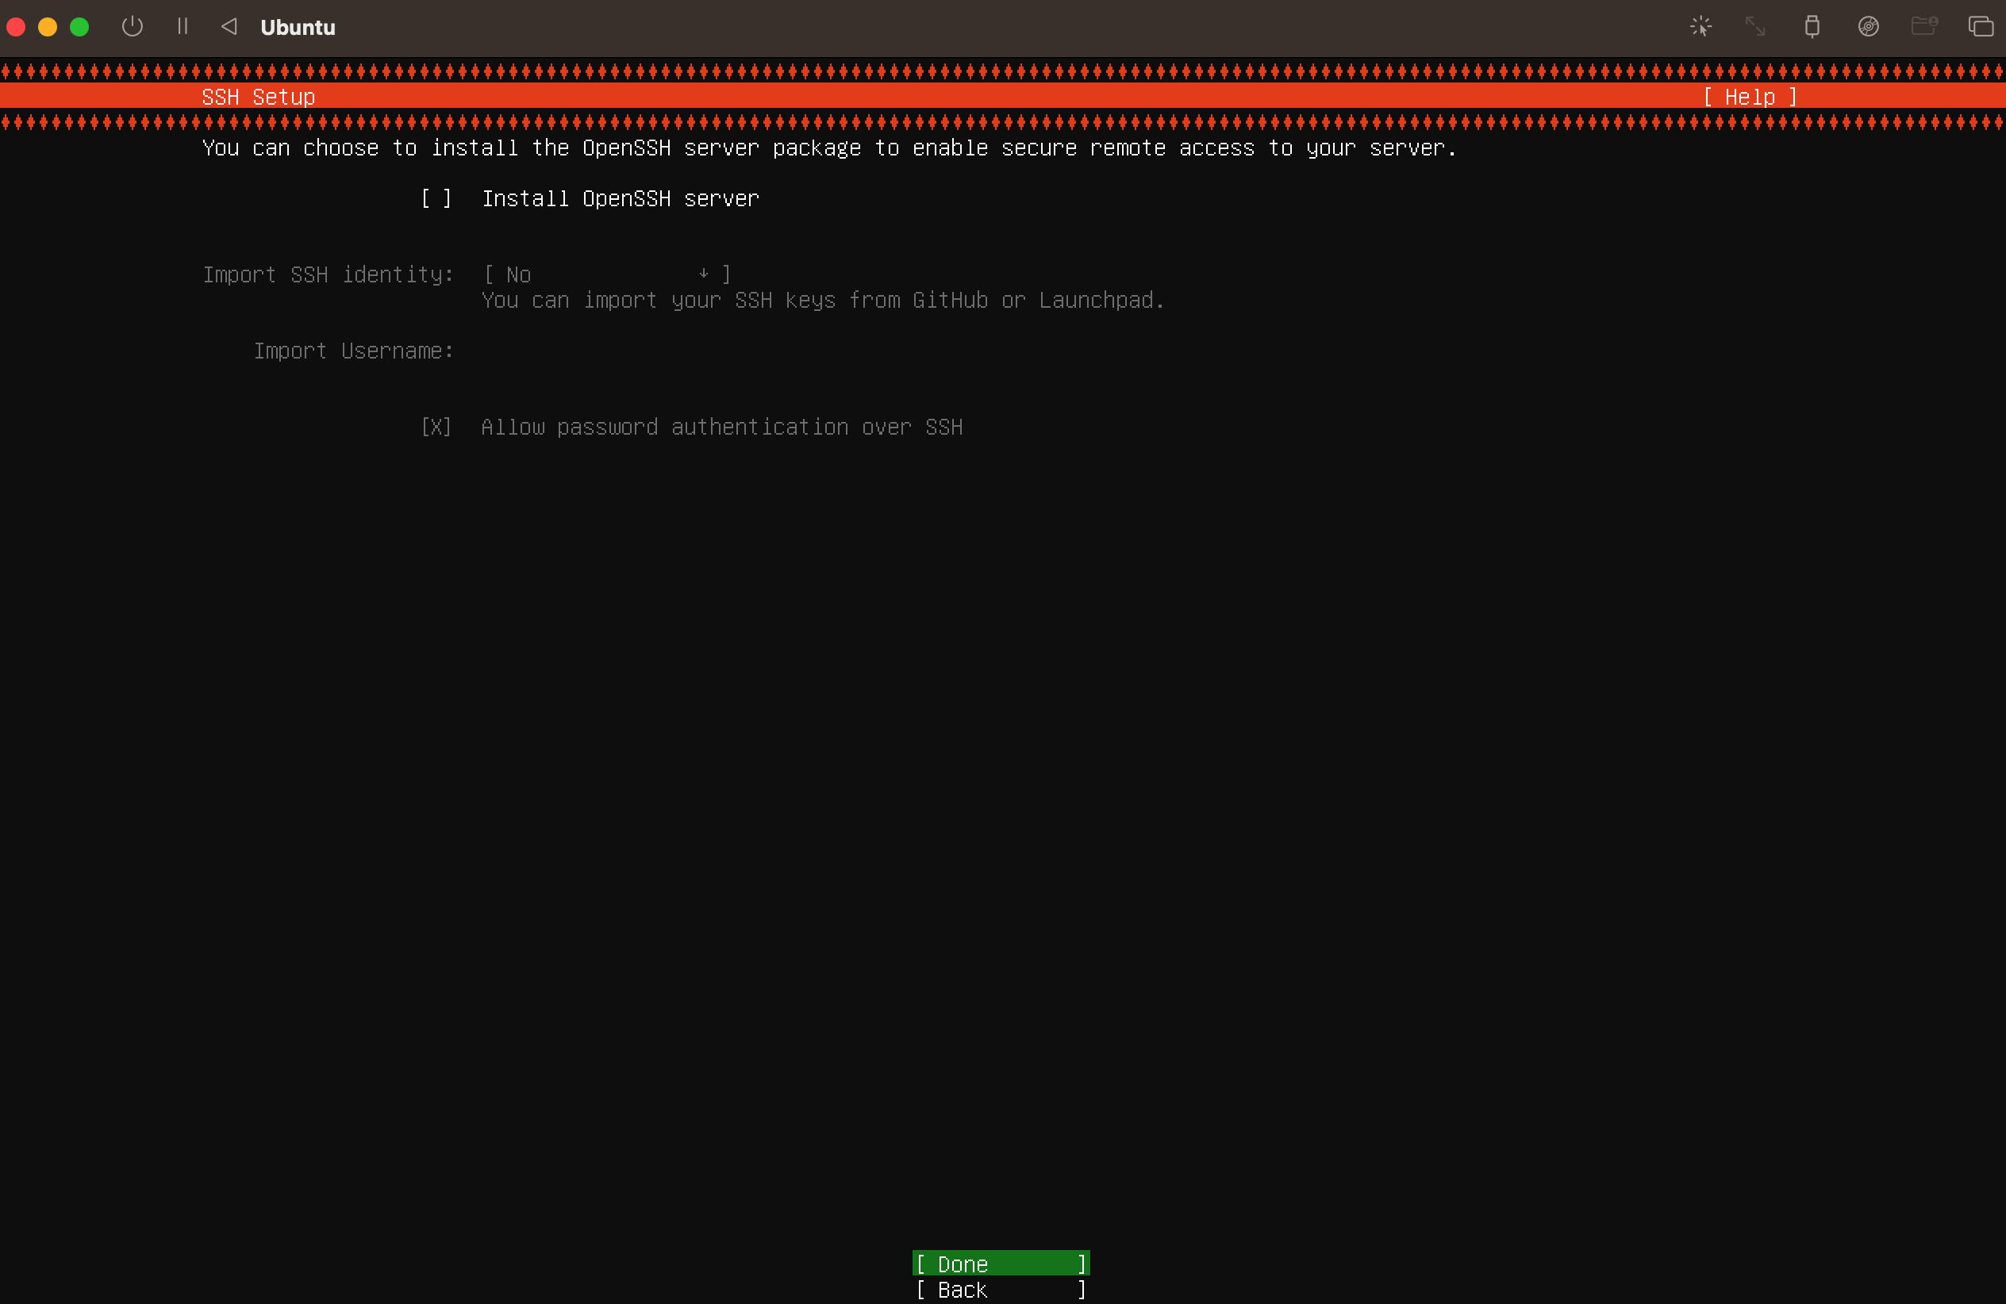Click the restart triangle icon

[229, 27]
